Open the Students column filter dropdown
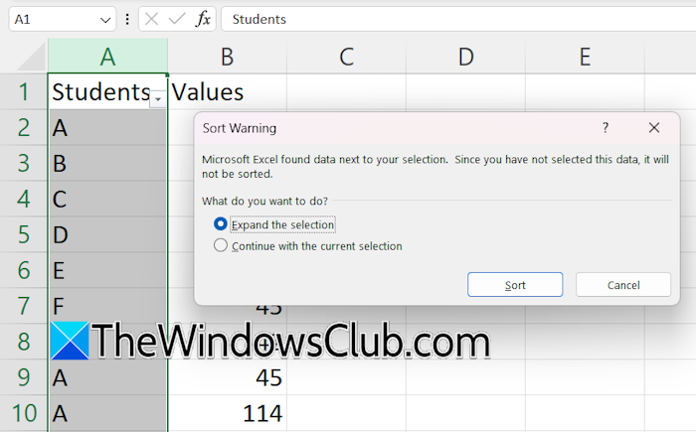 pyautogui.click(x=158, y=99)
